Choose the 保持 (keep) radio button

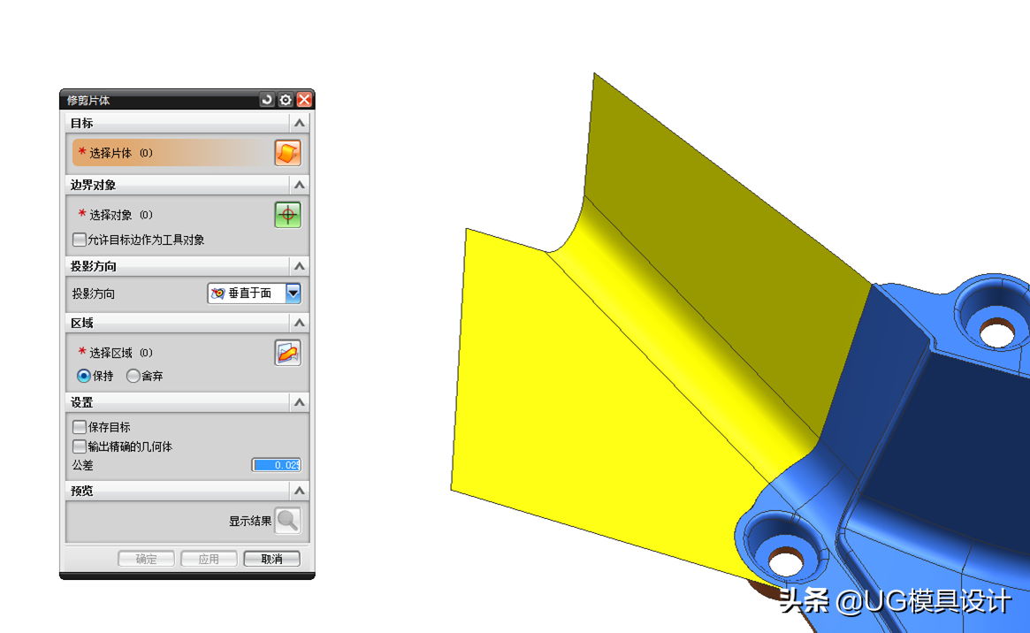pyautogui.click(x=84, y=376)
